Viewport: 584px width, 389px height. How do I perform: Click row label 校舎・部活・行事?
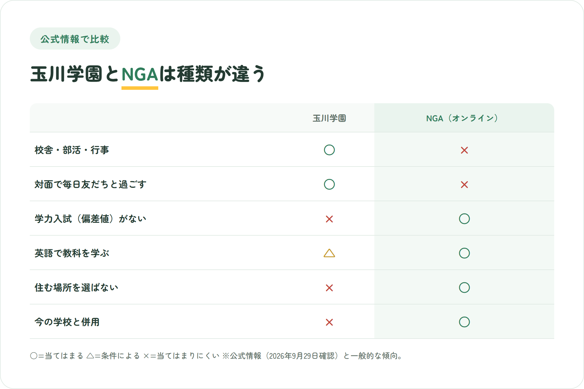[x=72, y=150]
